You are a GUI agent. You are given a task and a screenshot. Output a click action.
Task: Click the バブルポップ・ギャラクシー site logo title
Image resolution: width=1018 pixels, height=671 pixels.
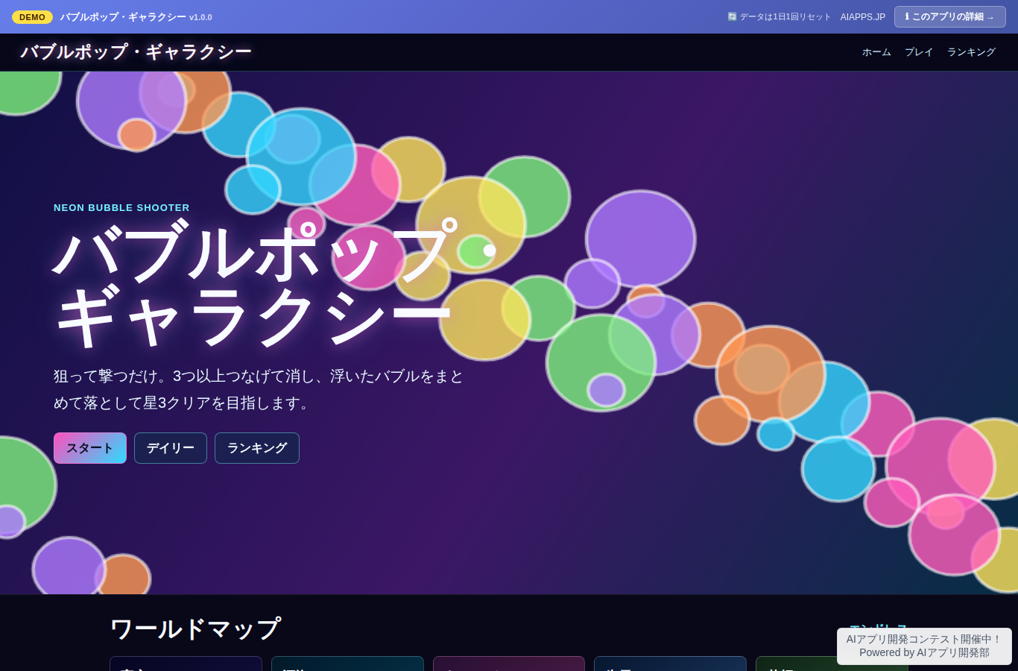[136, 52]
